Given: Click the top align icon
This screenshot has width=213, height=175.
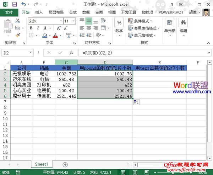Looking at the screenshot, I should pos(82,21).
